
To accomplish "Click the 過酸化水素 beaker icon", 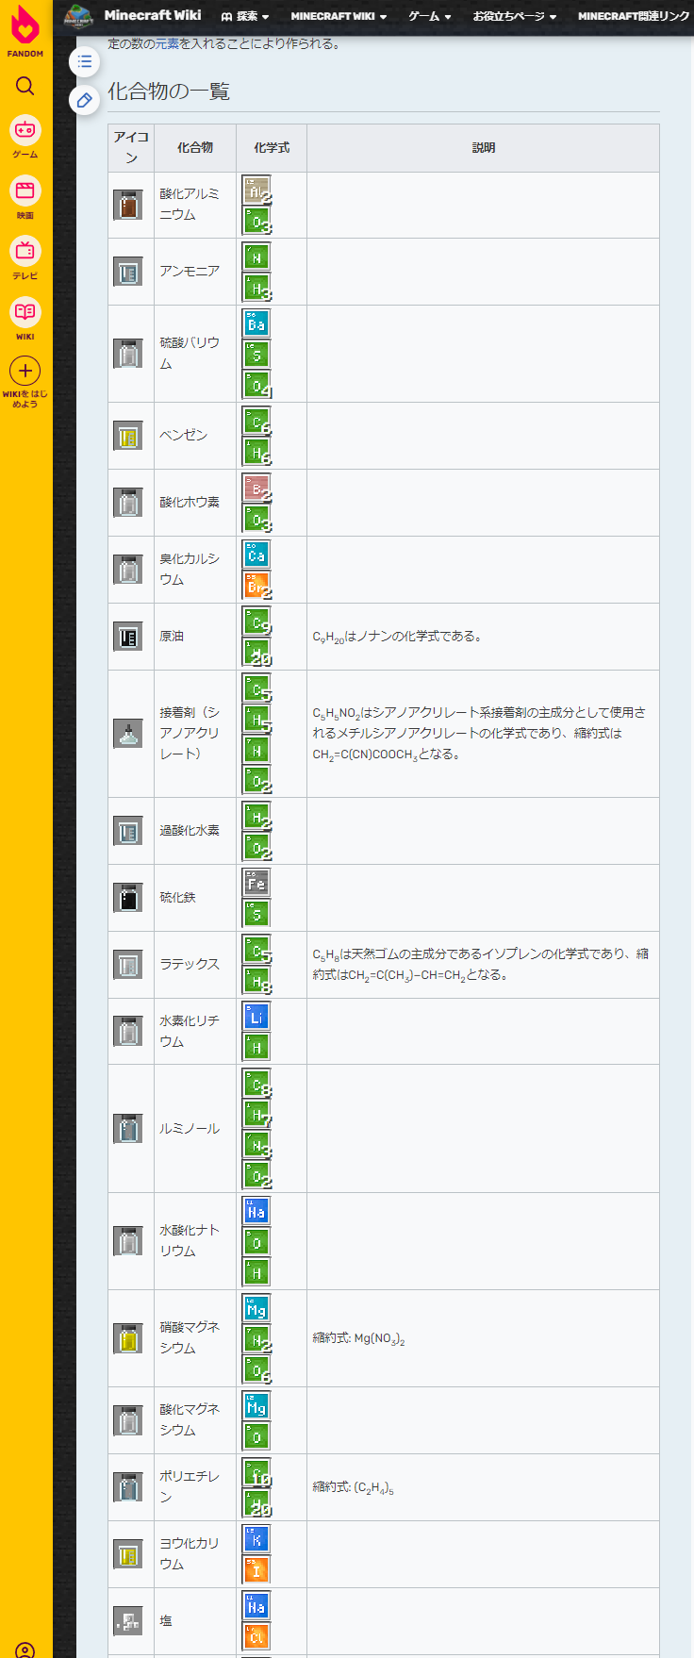I will (128, 831).
